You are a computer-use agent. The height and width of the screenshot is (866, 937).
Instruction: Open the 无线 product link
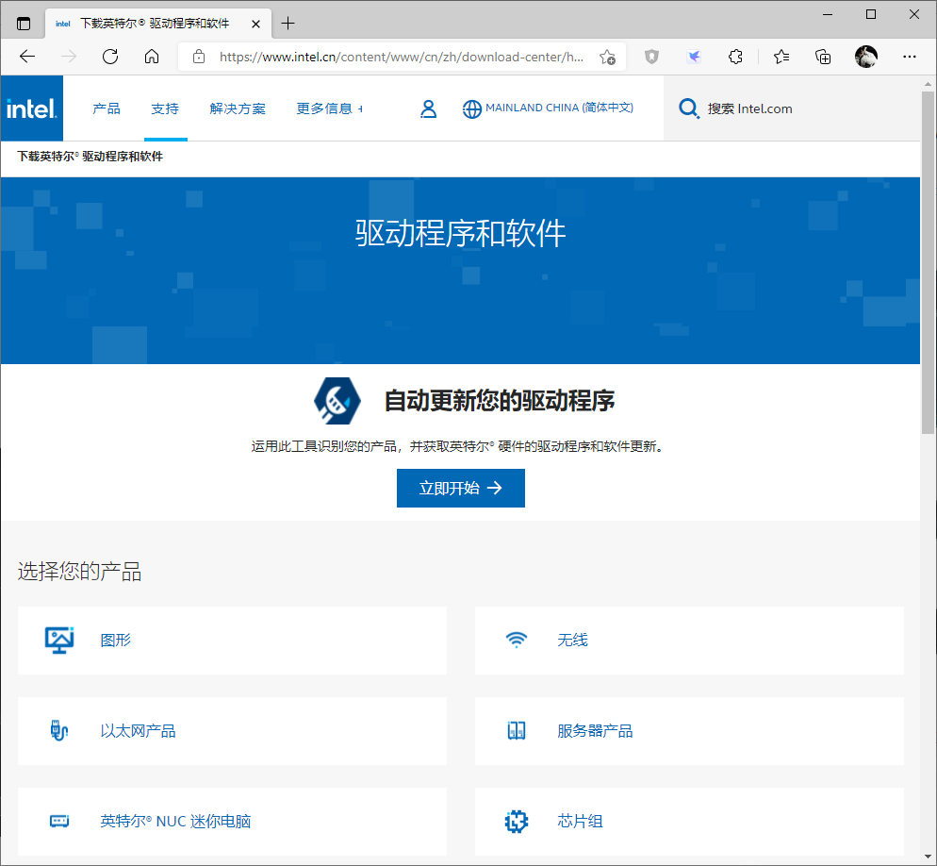coord(572,640)
